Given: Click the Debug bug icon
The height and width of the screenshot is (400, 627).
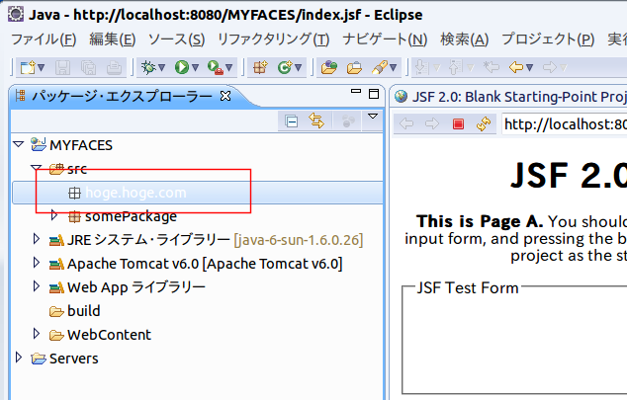Looking at the screenshot, I should pos(148,67).
